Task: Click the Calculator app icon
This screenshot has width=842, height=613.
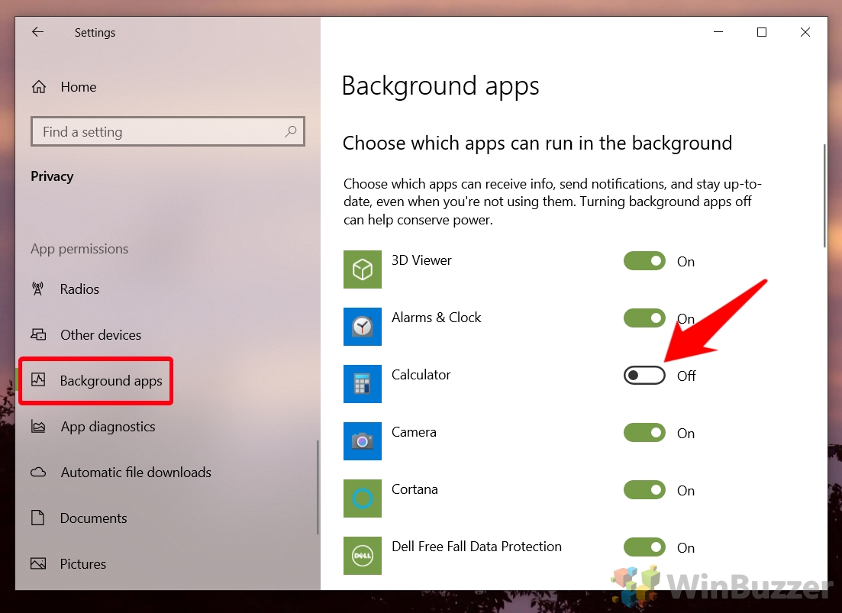Action: [x=363, y=384]
